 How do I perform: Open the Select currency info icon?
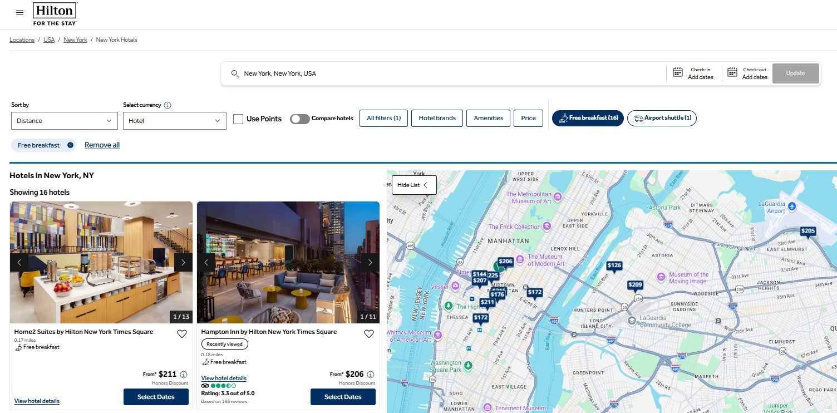click(x=168, y=105)
